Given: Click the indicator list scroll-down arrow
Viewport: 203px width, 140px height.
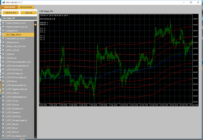Looking at the screenshot, I should (x=36, y=136).
